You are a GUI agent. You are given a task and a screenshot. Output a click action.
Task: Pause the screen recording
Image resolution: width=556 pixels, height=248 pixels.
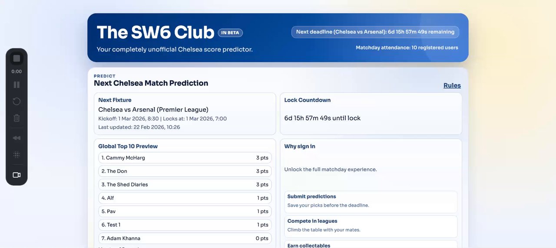coord(17,85)
